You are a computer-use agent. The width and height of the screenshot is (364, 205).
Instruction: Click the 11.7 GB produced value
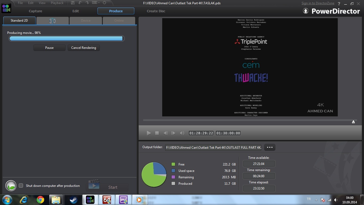(x=230, y=183)
